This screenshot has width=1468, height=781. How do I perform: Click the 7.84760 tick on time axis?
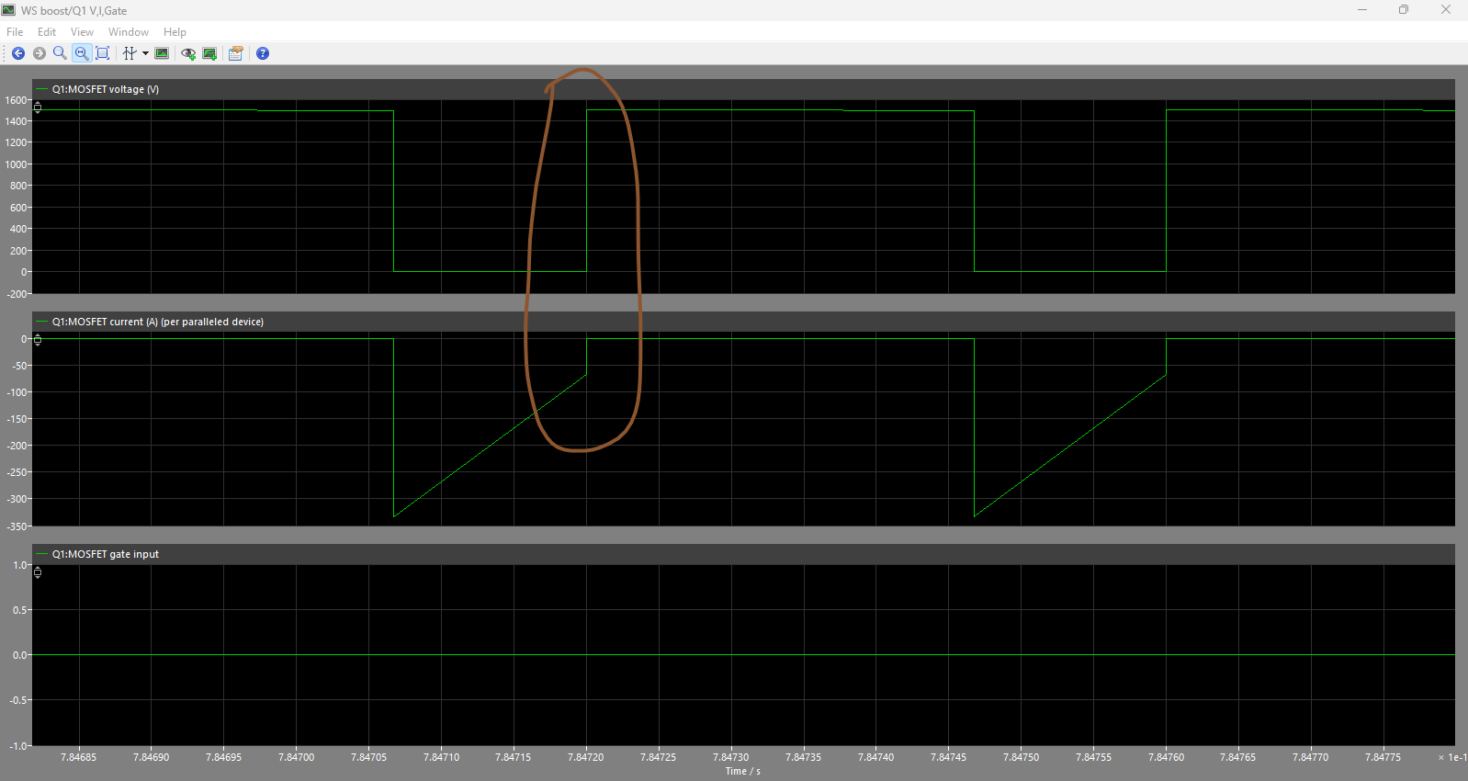tap(1166, 757)
